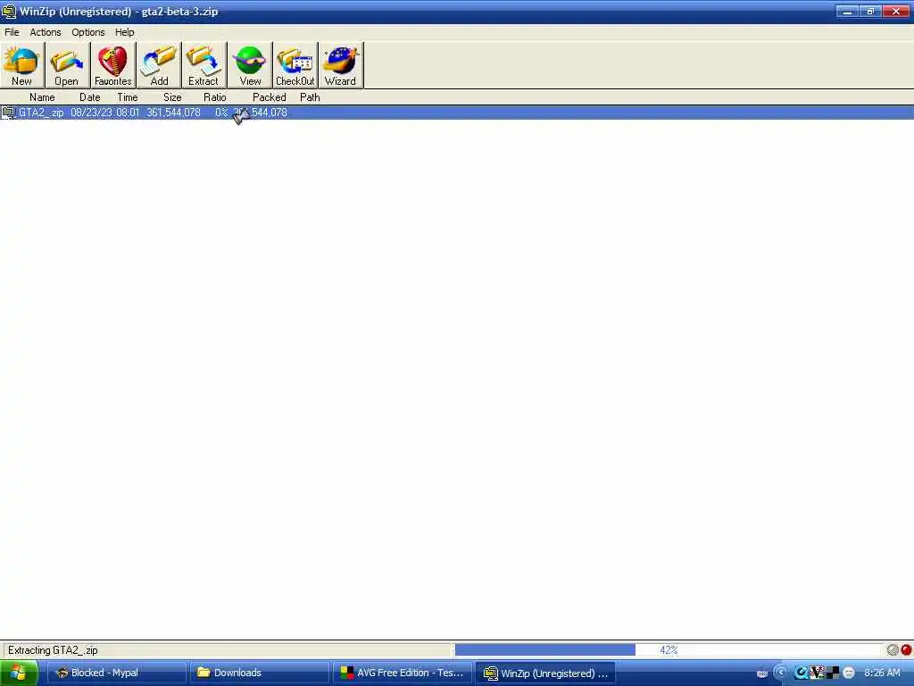914x686 pixels.
Task: Click the WinZip title bar application icon
Action: (x=9, y=11)
